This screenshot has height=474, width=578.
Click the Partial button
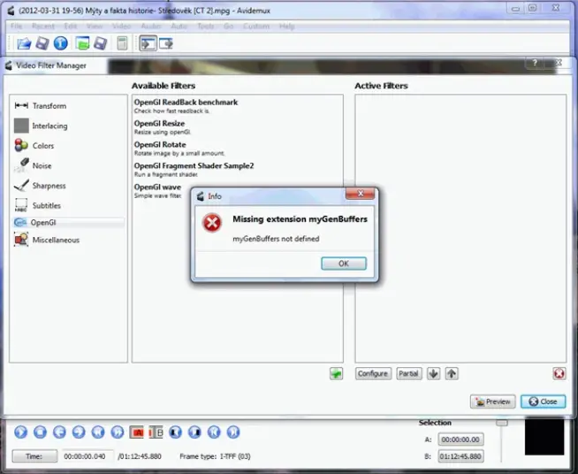click(408, 374)
